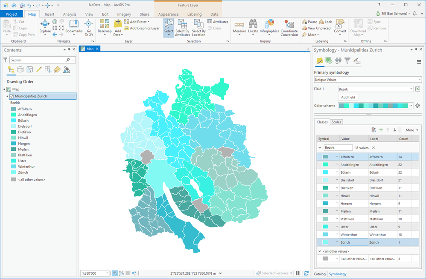This screenshot has height=279, width=426.
Task: Switch to List By Labeling view
Action: (x=57, y=70)
